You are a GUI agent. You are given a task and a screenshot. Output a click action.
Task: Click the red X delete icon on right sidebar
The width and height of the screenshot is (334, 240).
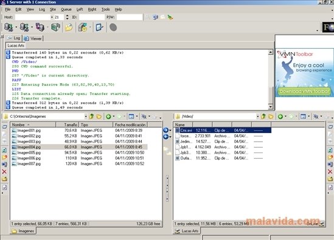(330, 171)
